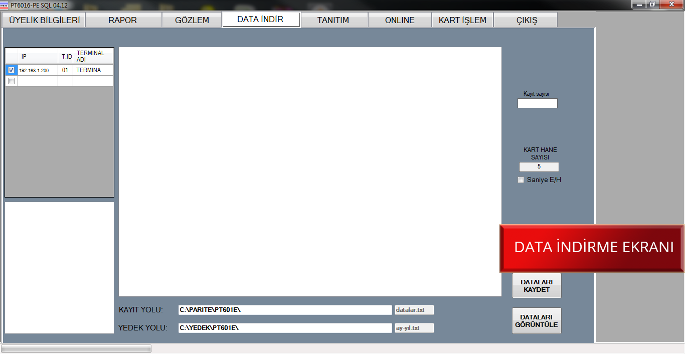Viewport: 685px width, 354px height.
Task: Click the KART HANE SAYISI field
Action: click(x=539, y=167)
